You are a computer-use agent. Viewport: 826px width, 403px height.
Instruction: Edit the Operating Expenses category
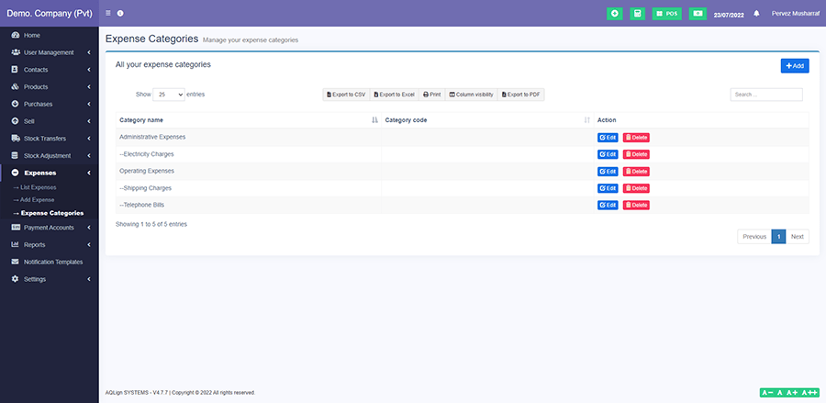point(608,172)
